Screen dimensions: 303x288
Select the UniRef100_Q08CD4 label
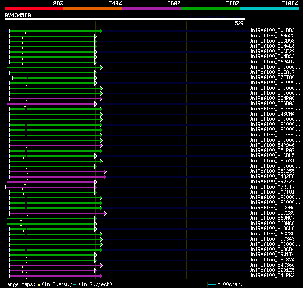pos(272,250)
